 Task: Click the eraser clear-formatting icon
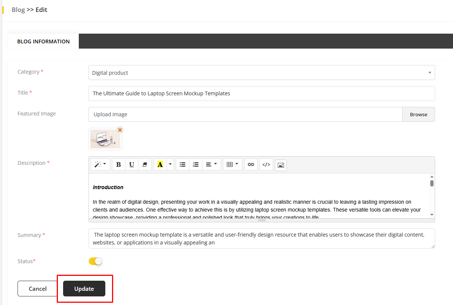pos(145,164)
